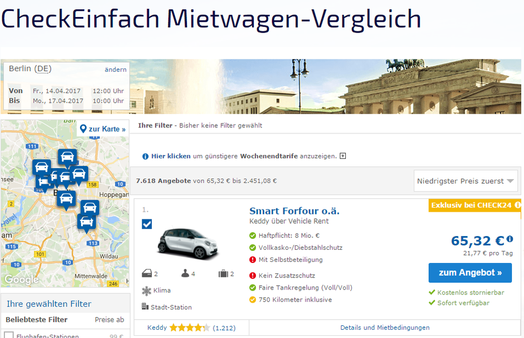Click the return date 'Mo., 17.04.2017'
The image size is (524, 338).
click(58, 101)
